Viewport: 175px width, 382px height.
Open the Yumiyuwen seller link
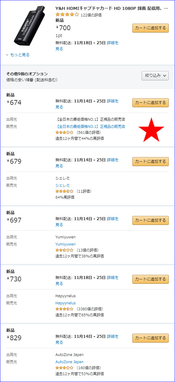tap(66, 244)
